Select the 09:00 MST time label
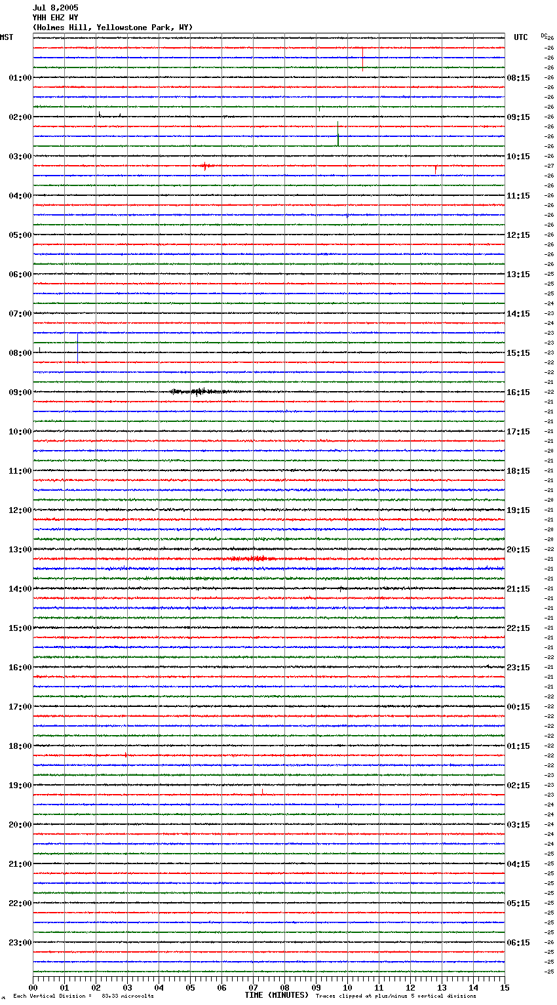The height and width of the screenshot is (1005, 557). tap(20, 392)
